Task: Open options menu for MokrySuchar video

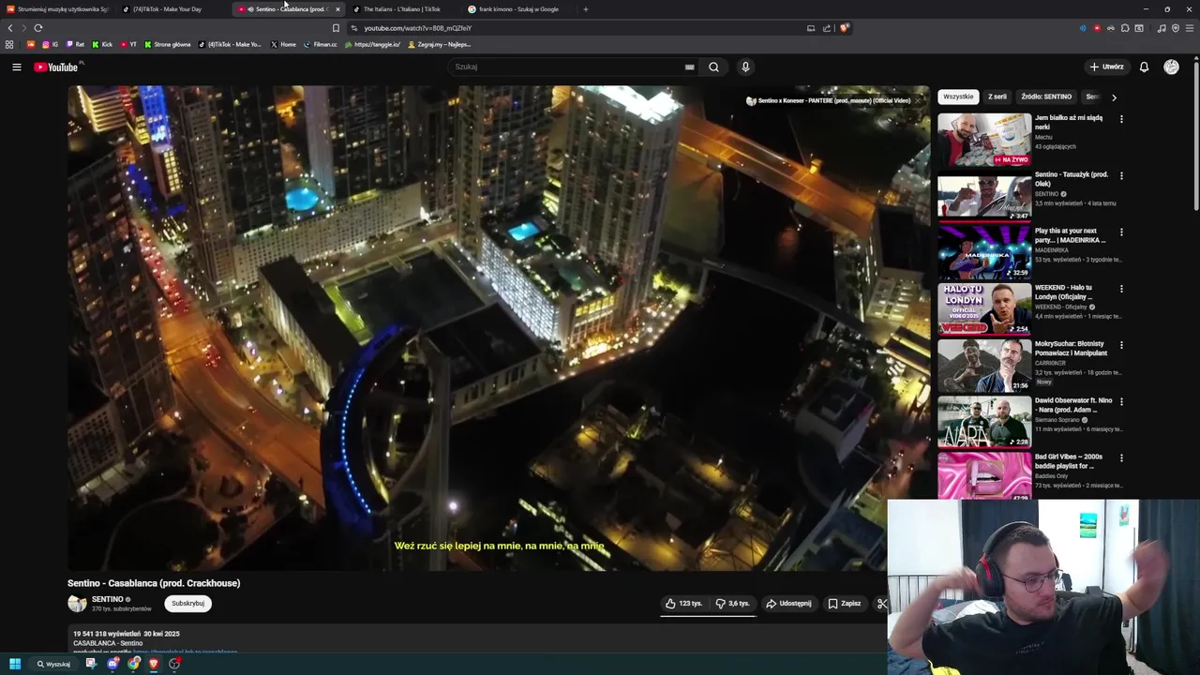Action: tap(1121, 345)
